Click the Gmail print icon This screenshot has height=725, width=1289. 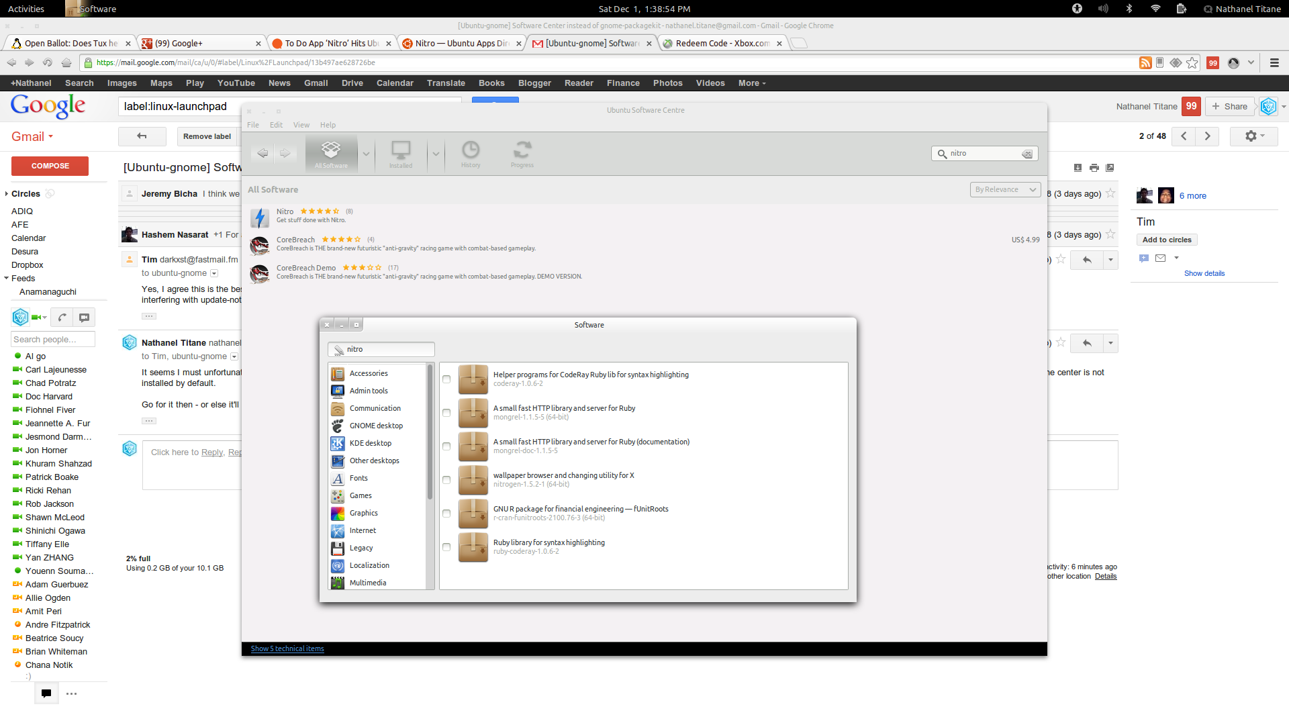coord(1094,168)
